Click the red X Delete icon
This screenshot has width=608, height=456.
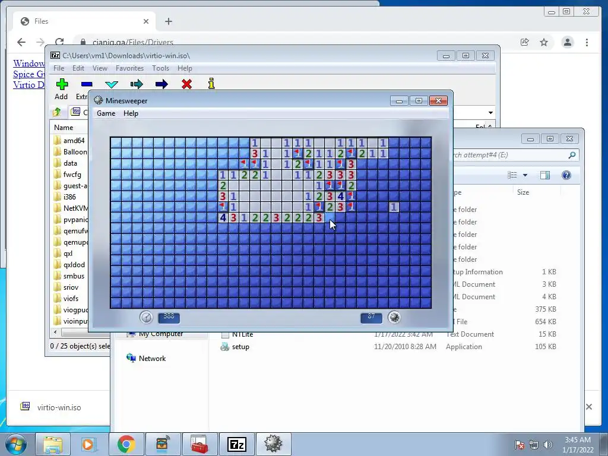(186, 84)
